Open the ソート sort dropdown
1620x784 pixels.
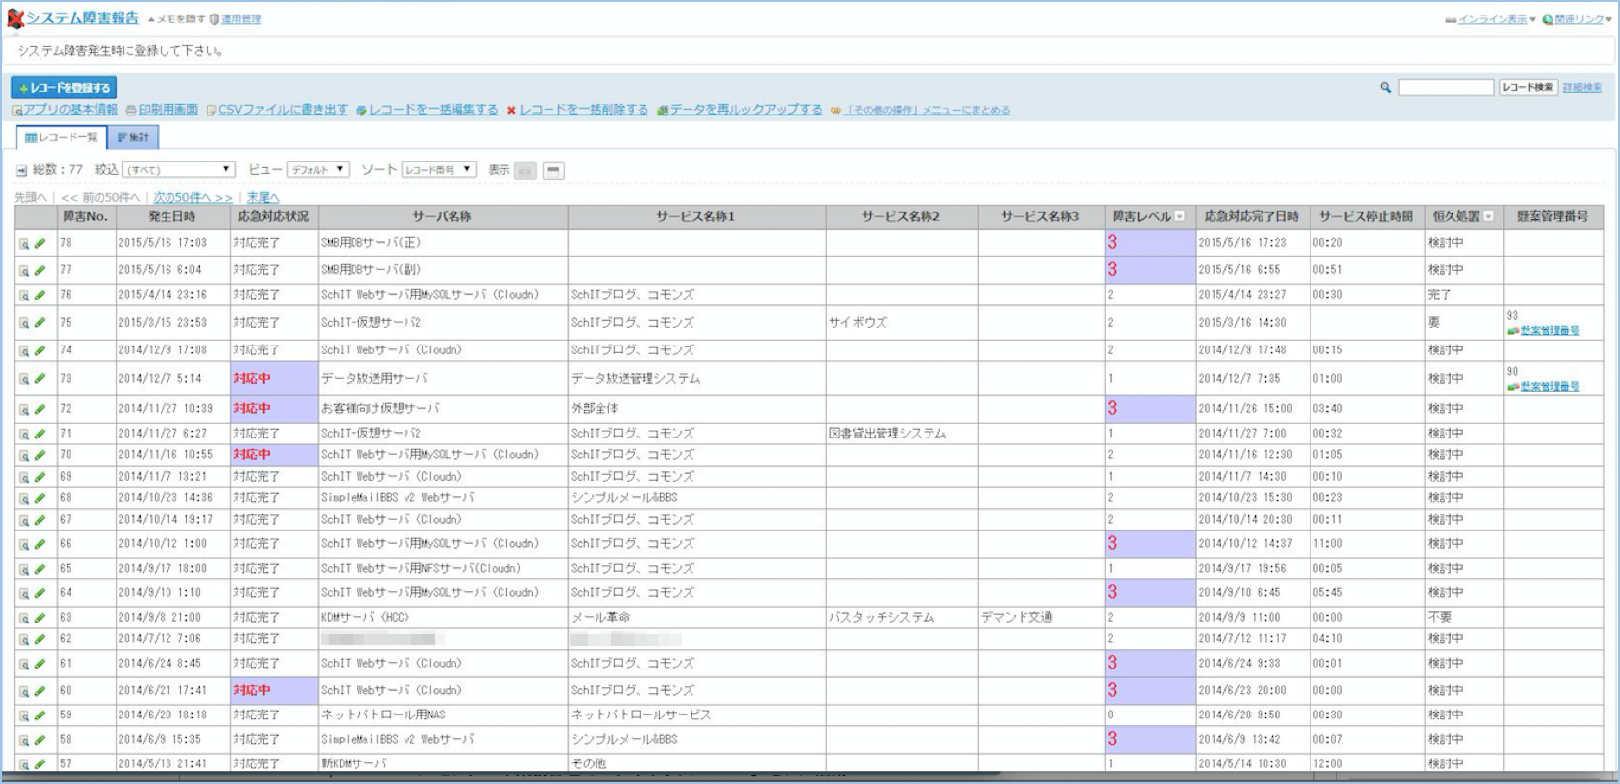[439, 170]
